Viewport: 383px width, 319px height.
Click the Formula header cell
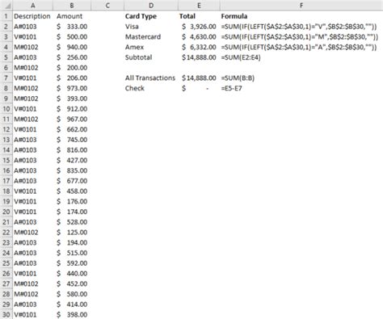pyautogui.click(x=234, y=16)
